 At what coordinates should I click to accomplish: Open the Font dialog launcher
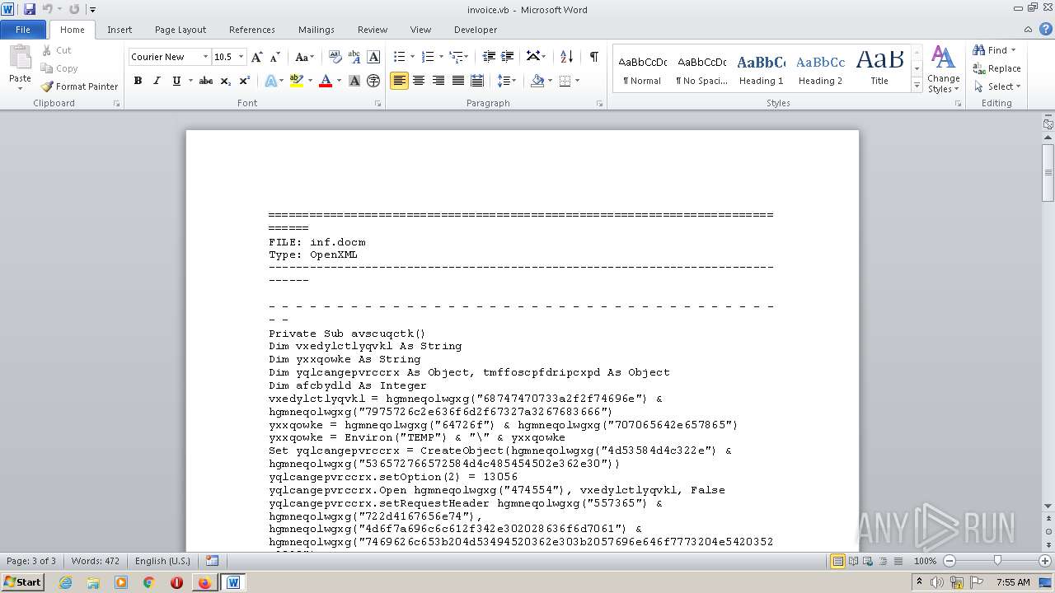click(x=378, y=104)
